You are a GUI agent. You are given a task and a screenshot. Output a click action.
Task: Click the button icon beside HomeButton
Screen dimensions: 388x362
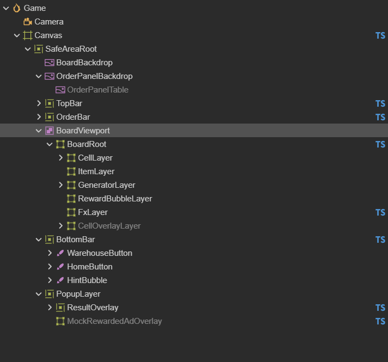tap(60, 267)
